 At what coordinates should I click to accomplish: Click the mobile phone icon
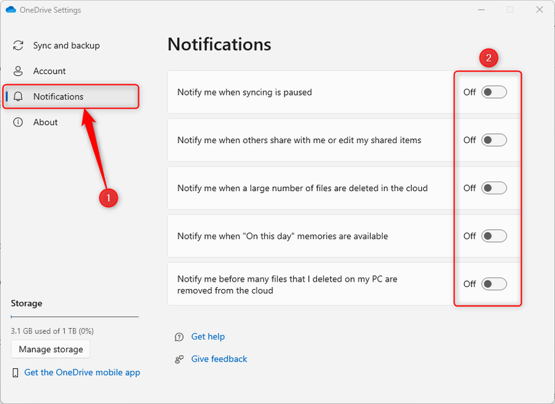(15, 372)
